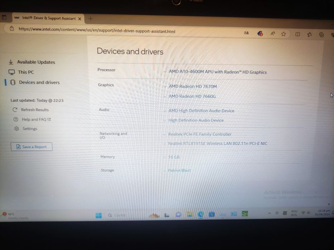Screen dimensions: 334x250
Task: Click the Available Updates download arrow icon
Action: tap(11, 62)
